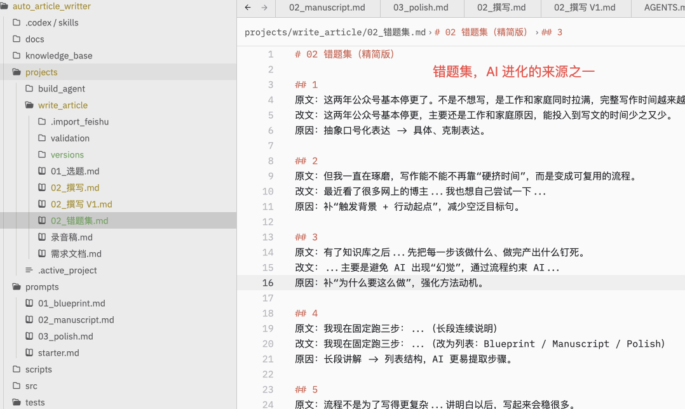The height and width of the screenshot is (409, 685).
Task: Open 02_manuscript.md under prompts
Action: pos(76,320)
